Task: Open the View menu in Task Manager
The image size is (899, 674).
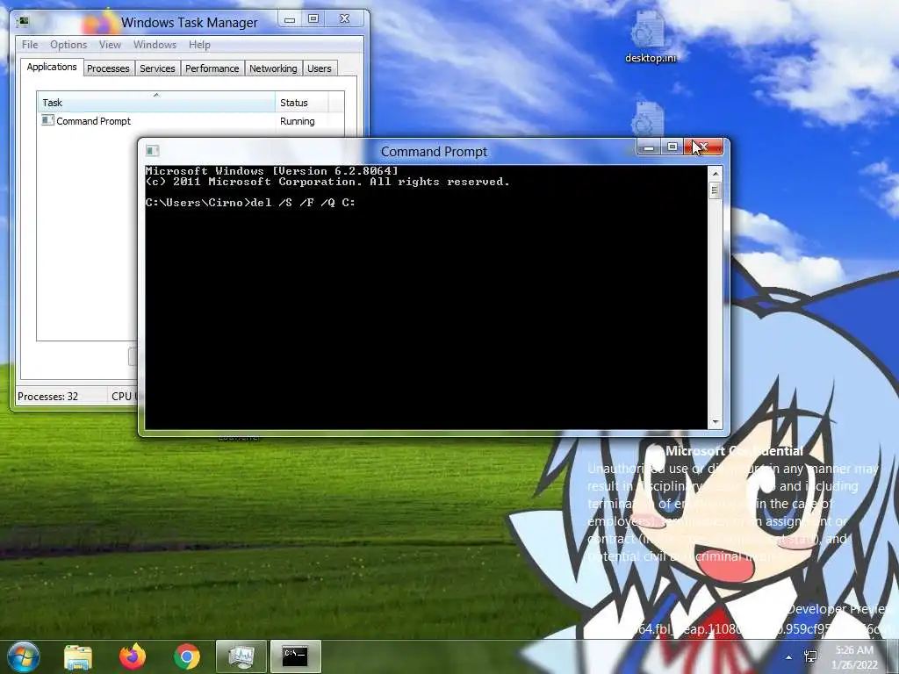Action: 110,45
